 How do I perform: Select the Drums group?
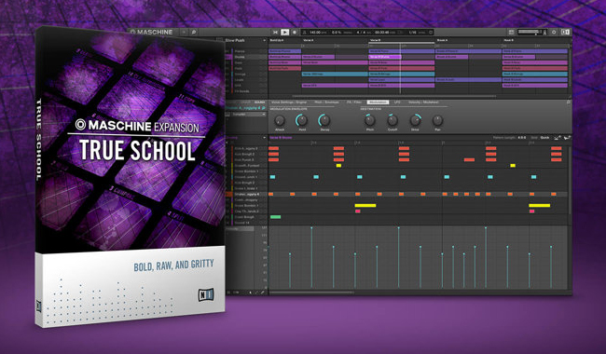pos(246,57)
